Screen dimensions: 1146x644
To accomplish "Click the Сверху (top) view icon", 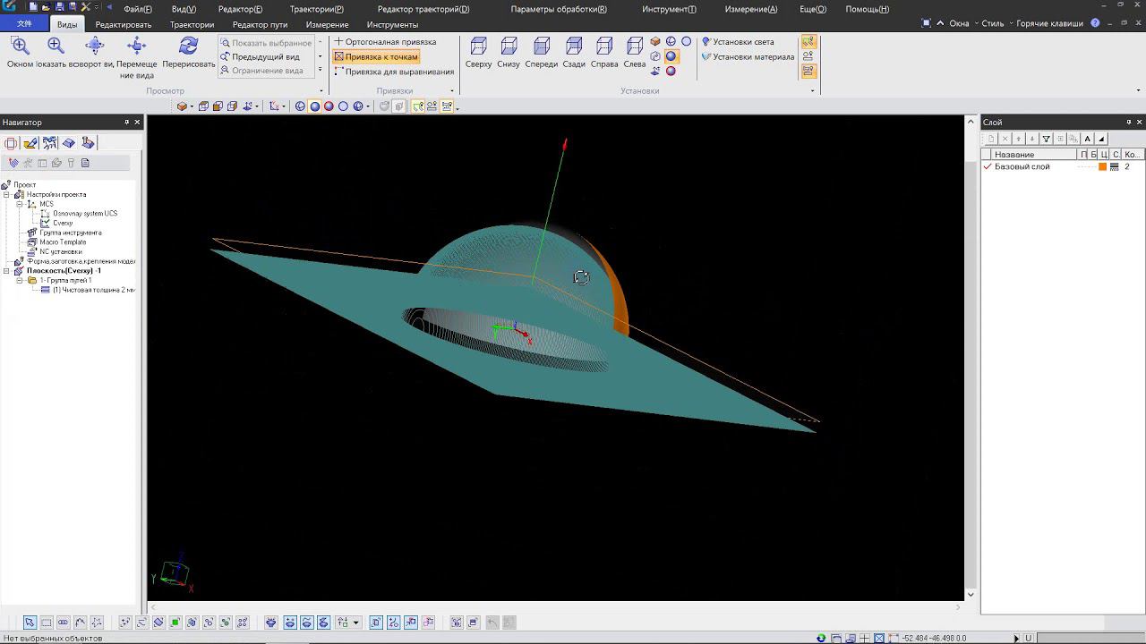I will [x=478, y=47].
